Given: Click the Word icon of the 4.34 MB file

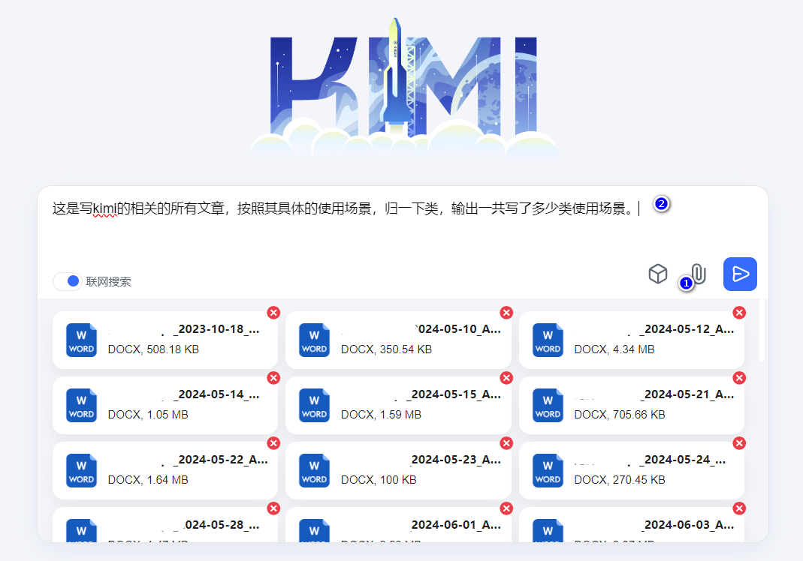Looking at the screenshot, I should pyautogui.click(x=548, y=340).
